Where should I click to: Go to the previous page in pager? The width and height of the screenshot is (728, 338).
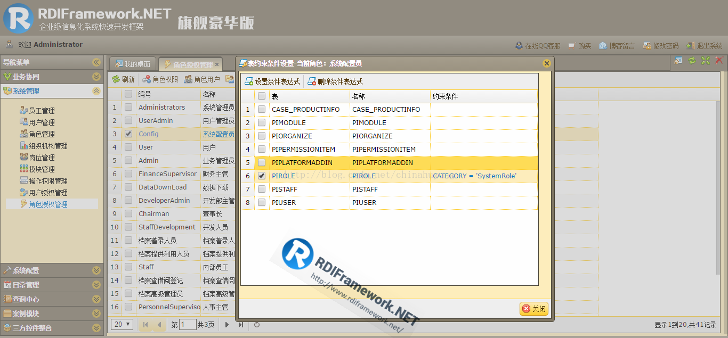pos(159,324)
